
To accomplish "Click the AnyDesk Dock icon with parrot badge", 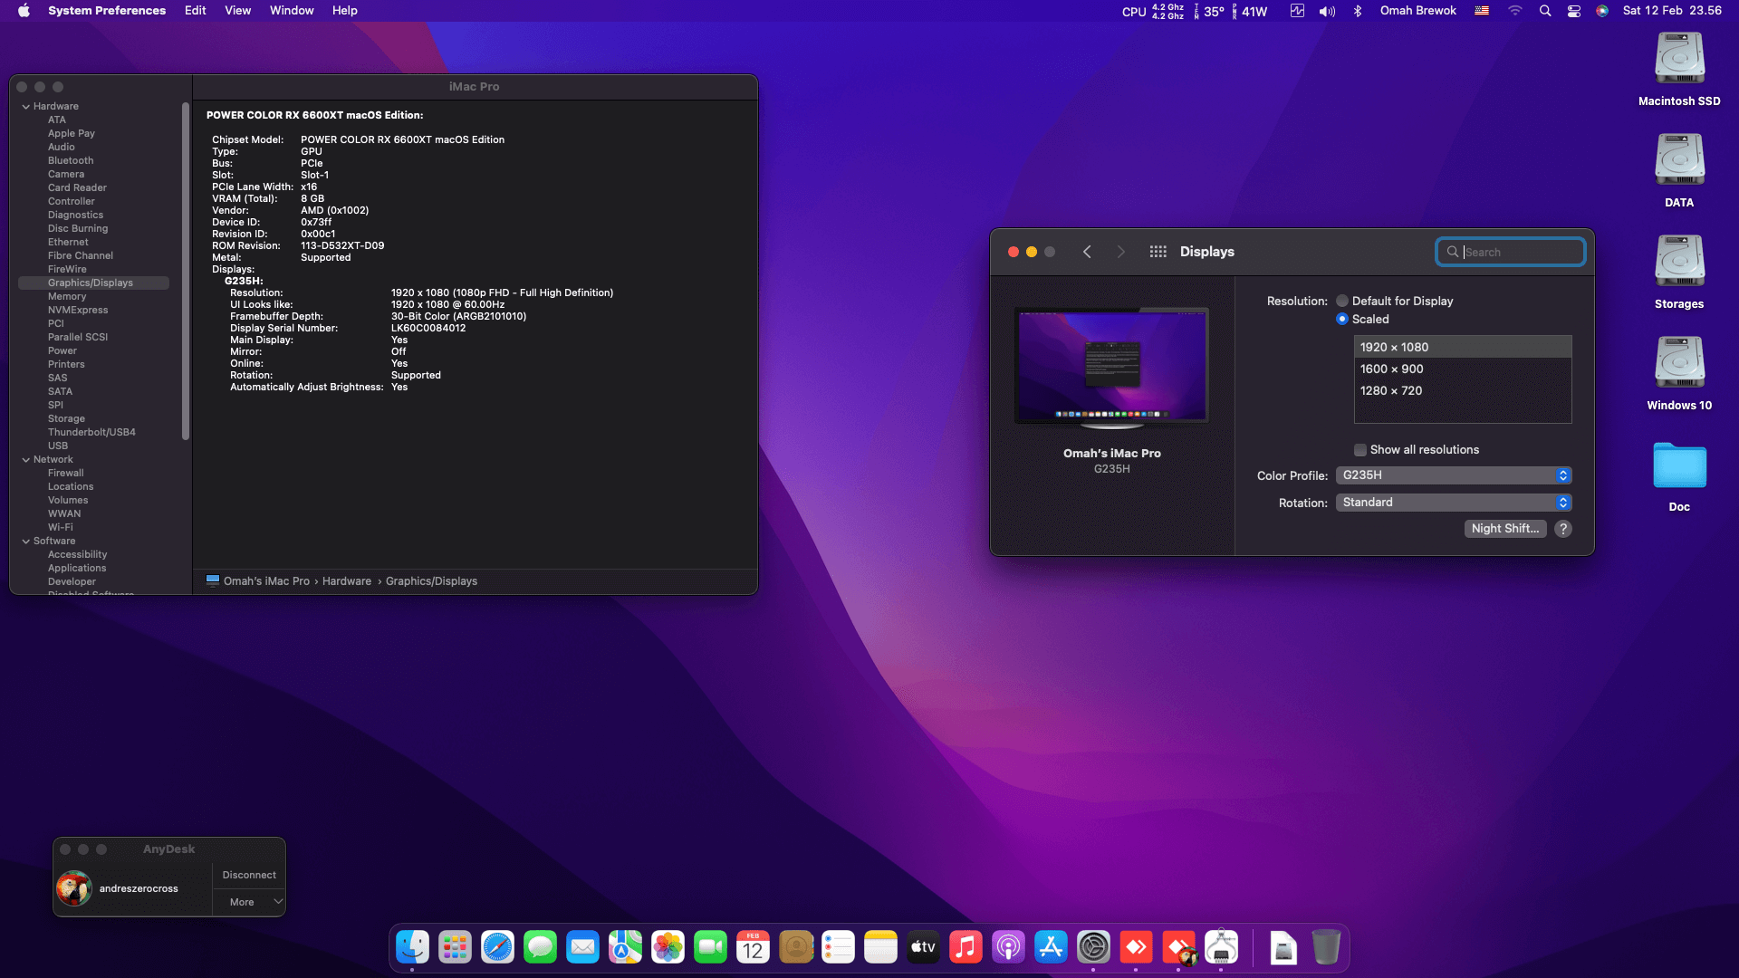I will click(x=1178, y=947).
